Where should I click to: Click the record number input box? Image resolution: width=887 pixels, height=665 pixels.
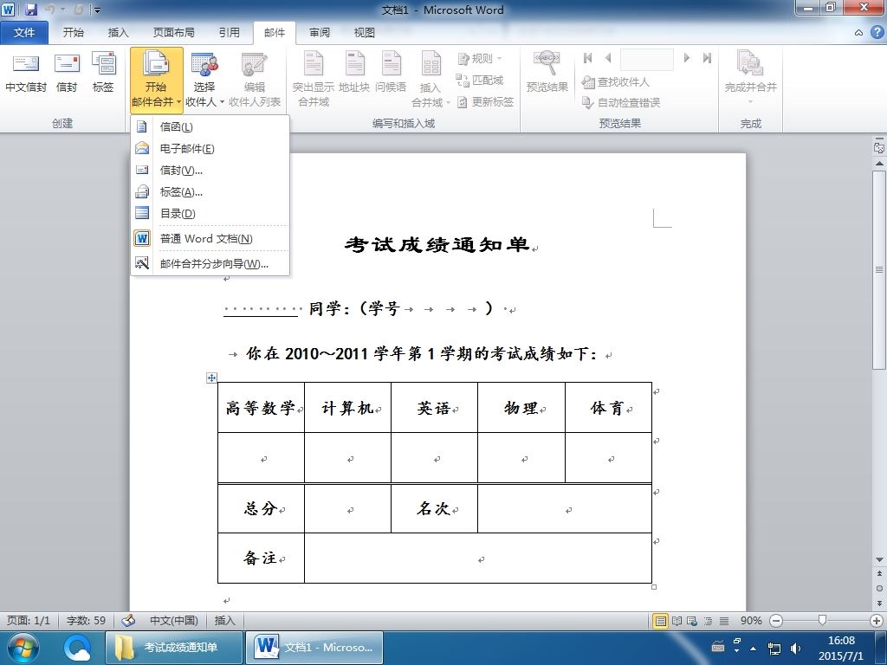coord(646,59)
